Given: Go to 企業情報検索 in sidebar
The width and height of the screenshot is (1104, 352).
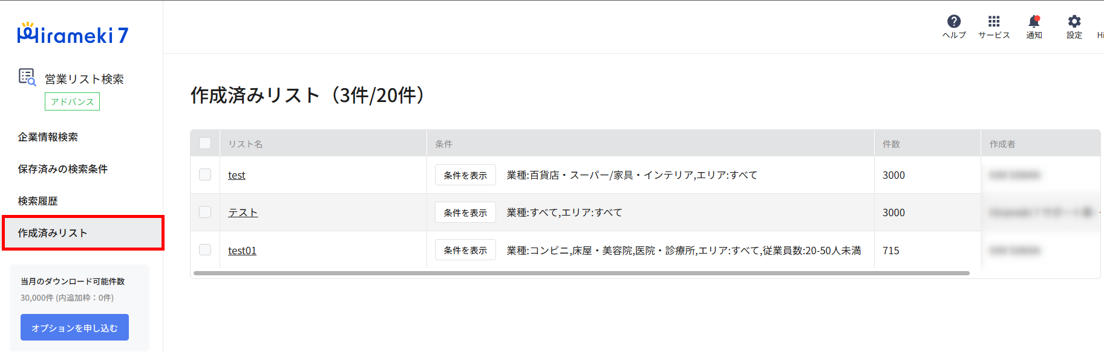Looking at the screenshot, I should coord(48,137).
